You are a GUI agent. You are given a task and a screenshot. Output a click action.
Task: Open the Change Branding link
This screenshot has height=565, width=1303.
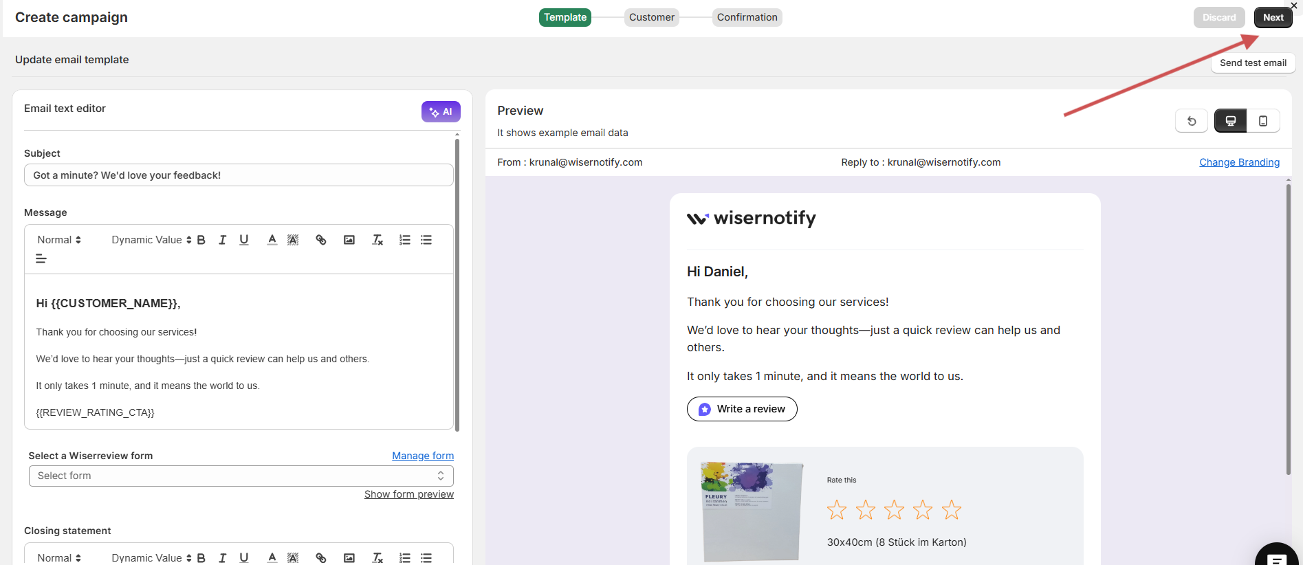point(1239,162)
